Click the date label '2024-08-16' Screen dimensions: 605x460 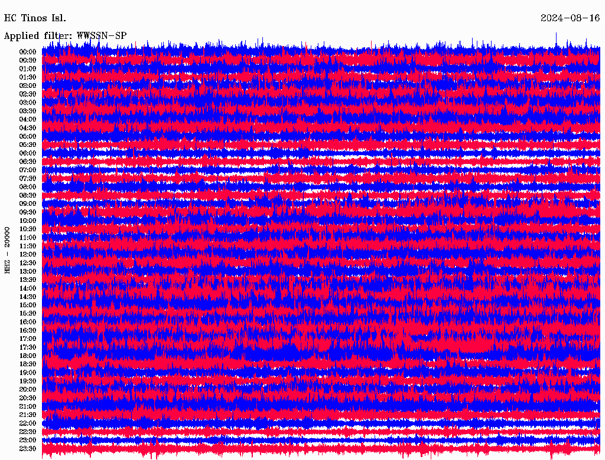point(570,18)
